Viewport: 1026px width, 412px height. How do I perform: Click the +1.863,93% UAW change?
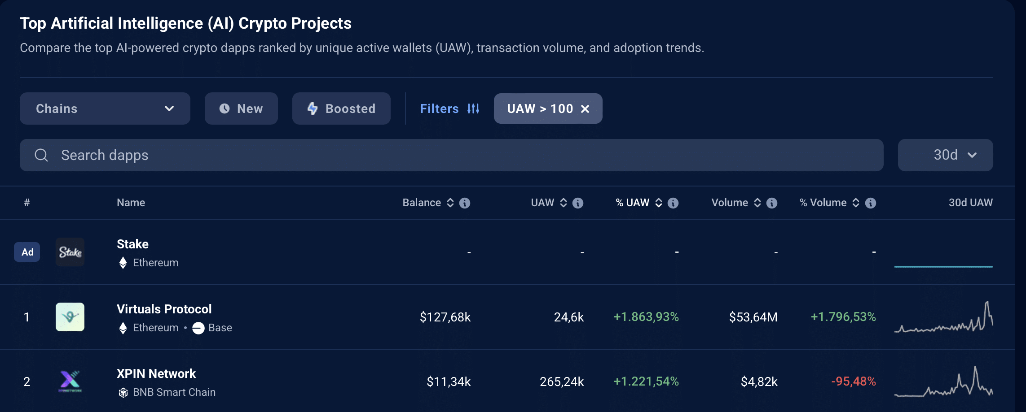(x=646, y=317)
